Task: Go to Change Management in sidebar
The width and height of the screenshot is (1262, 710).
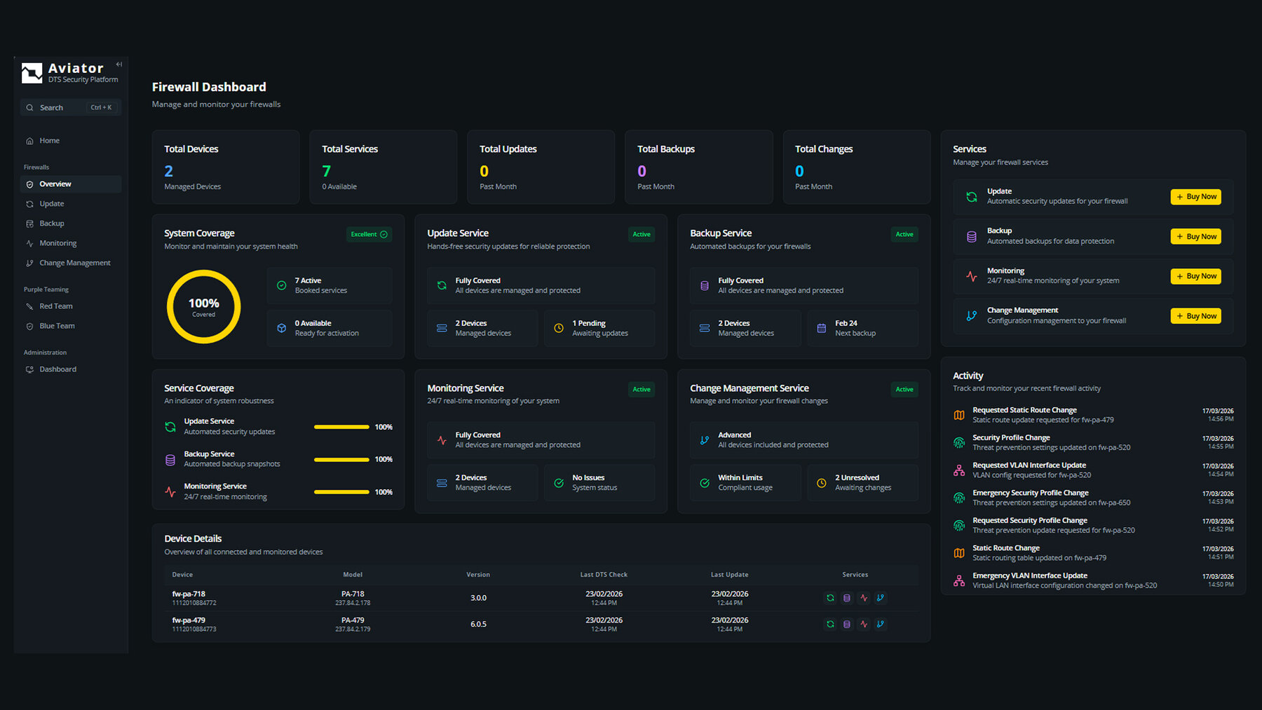Action: point(74,263)
